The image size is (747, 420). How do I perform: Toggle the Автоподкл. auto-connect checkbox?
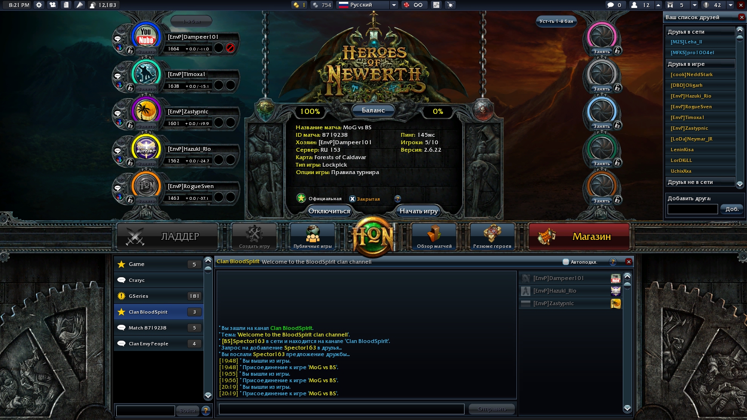tap(566, 262)
